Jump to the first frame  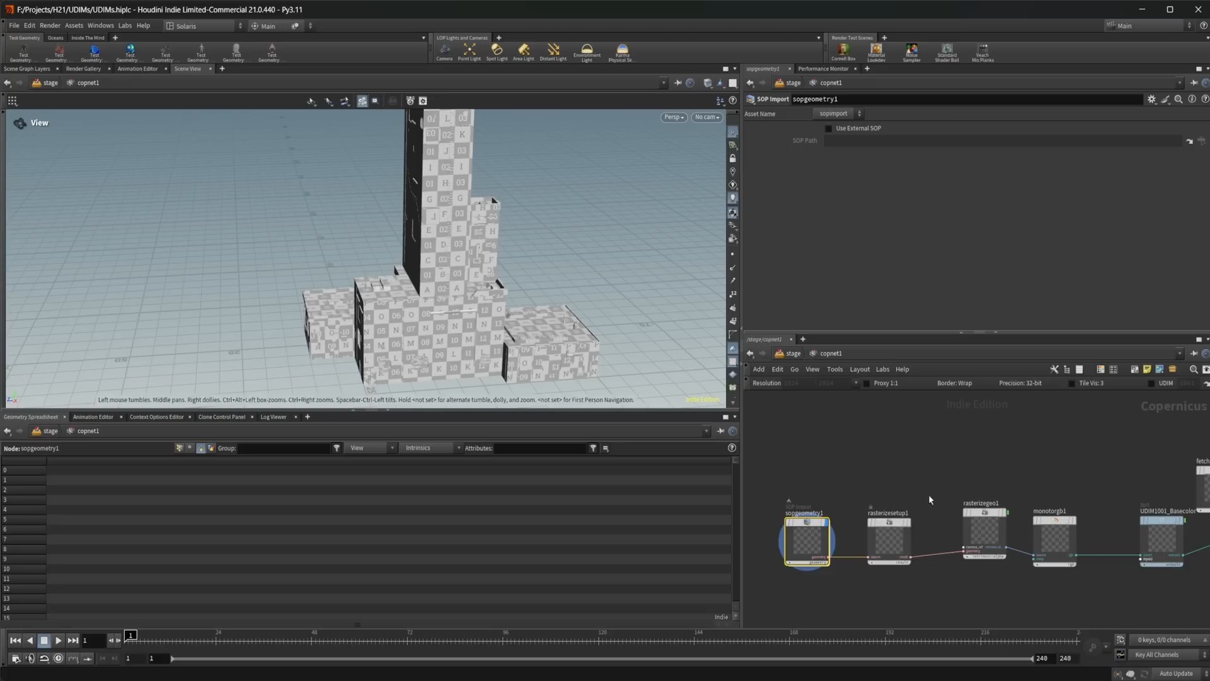(x=15, y=641)
